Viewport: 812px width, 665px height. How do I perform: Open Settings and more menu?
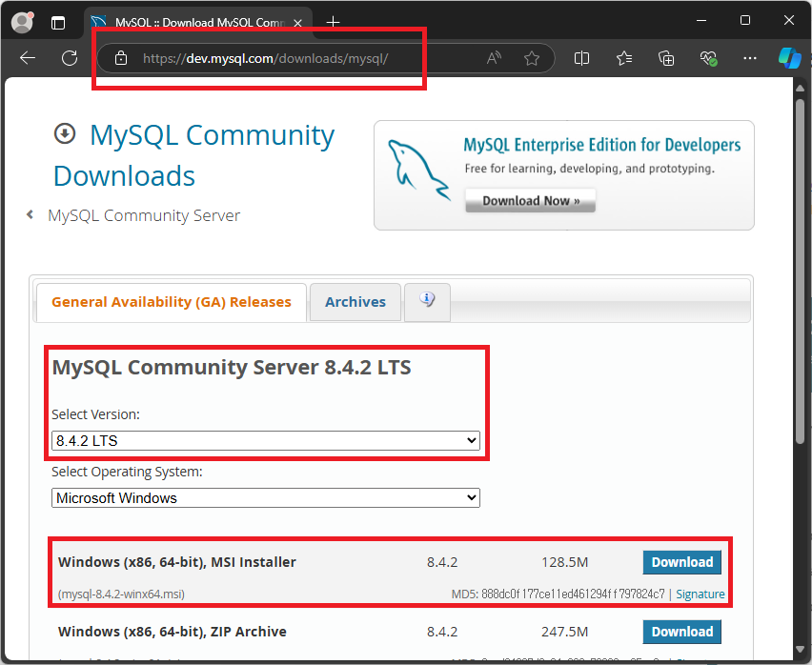click(750, 58)
